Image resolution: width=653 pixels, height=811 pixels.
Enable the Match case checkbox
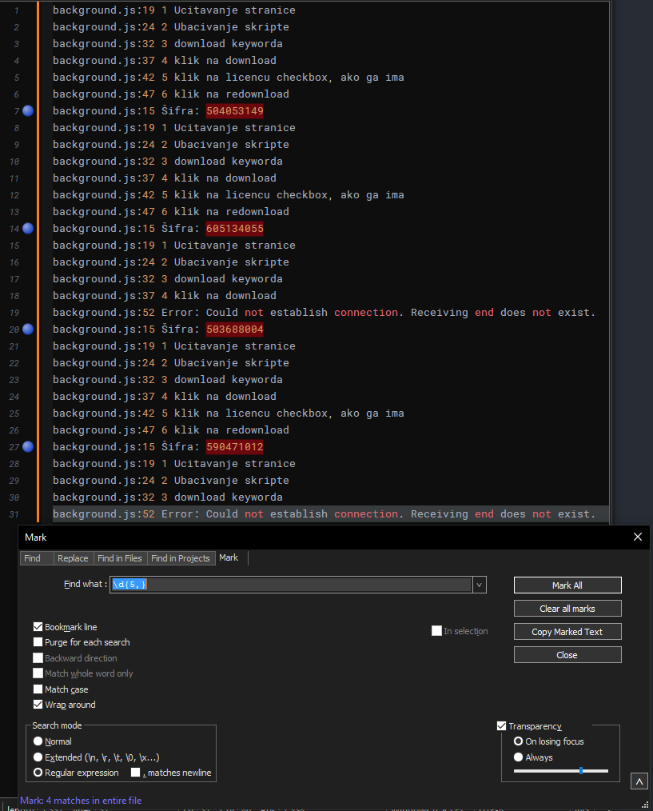(x=38, y=689)
